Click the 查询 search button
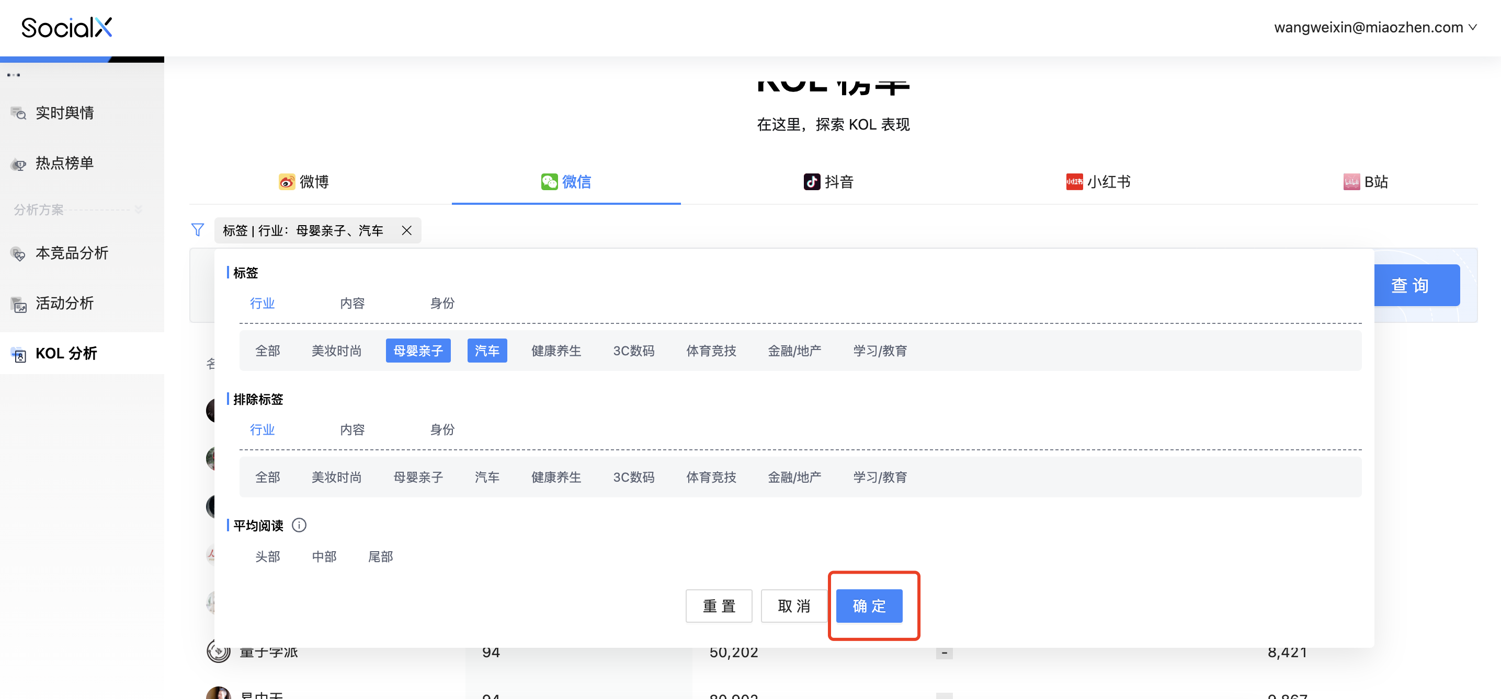1501x699 pixels. coord(1416,286)
